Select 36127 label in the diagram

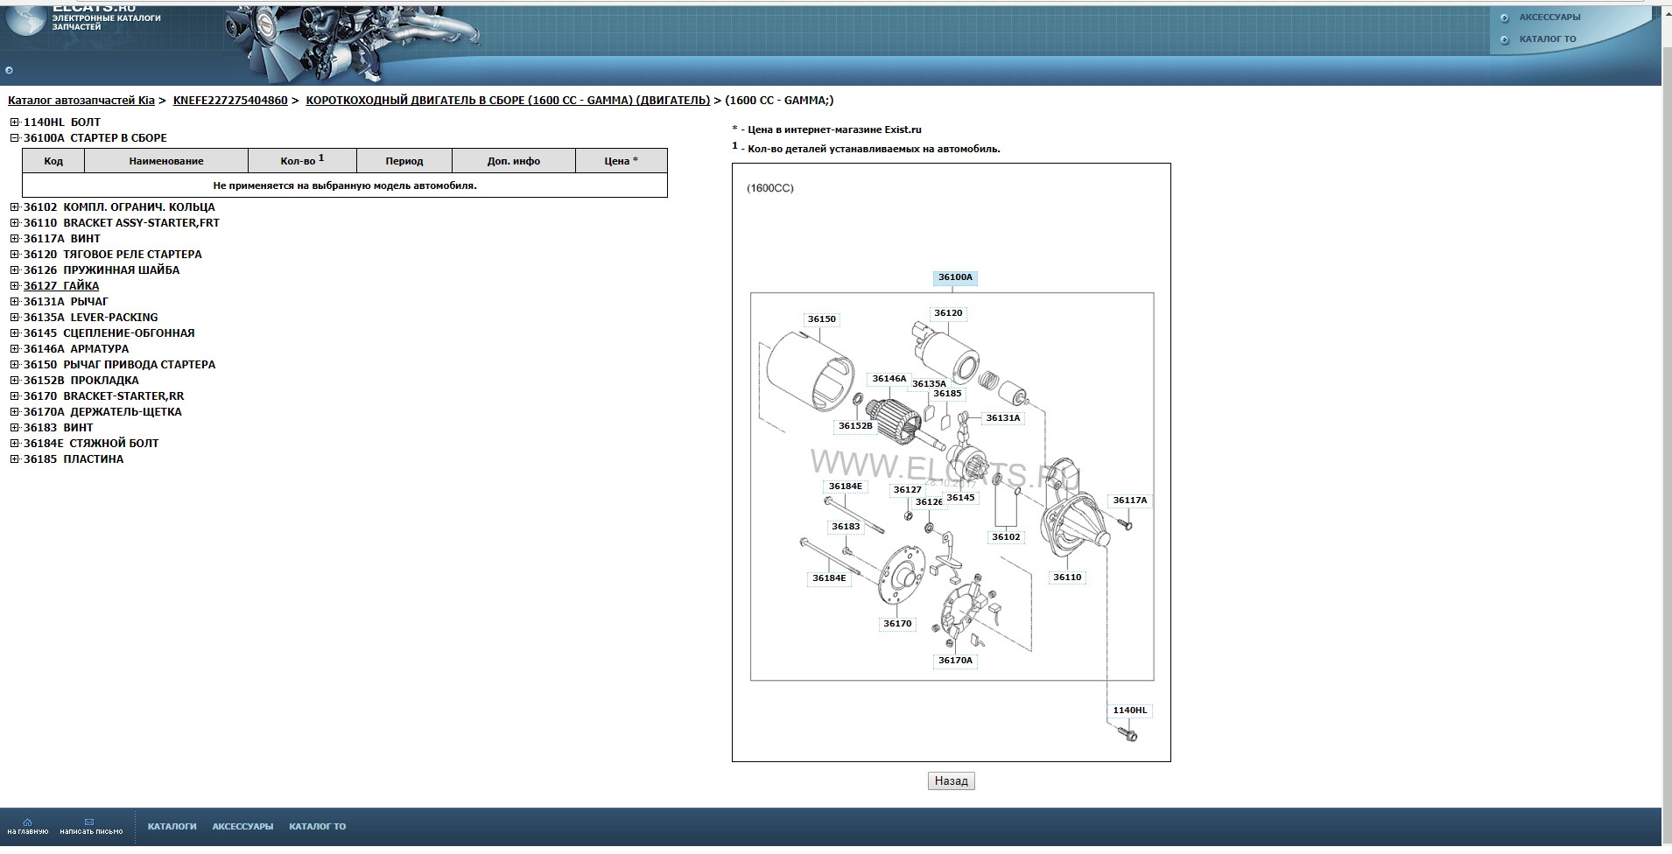pyautogui.click(x=907, y=490)
